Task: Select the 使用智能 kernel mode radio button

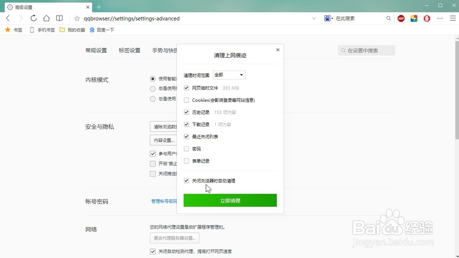Action: (152, 79)
